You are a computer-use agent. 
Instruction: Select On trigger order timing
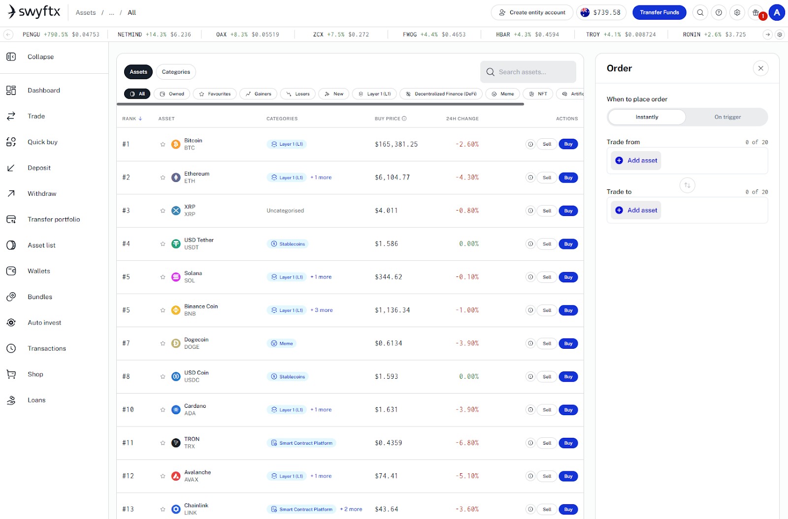click(727, 117)
